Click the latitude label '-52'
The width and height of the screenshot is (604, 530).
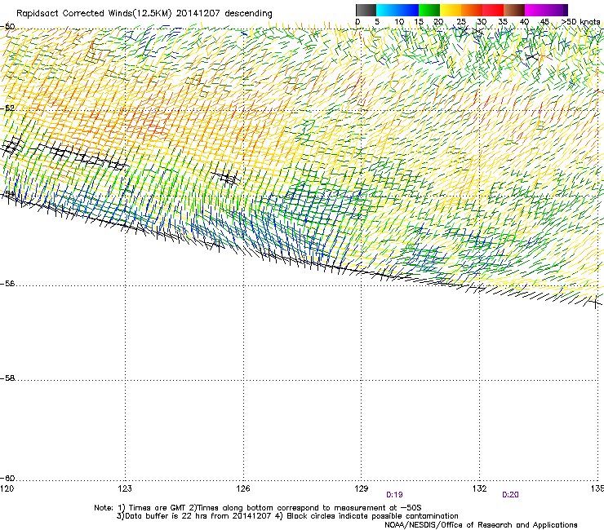coord(7,108)
